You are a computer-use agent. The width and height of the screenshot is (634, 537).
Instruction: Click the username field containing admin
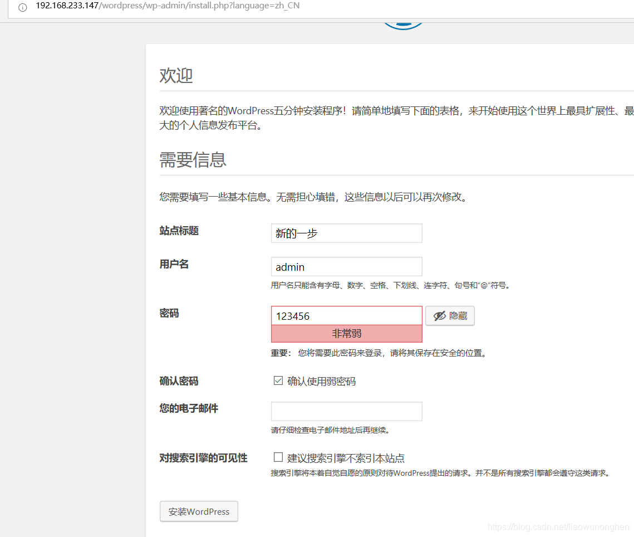347,267
